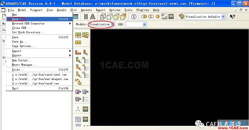
Task: Select hidden line render style cube
Action: coord(110,17)
